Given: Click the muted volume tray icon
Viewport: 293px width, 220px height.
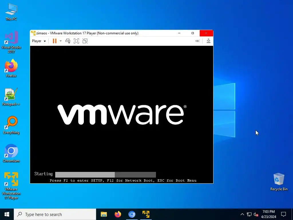Looking at the screenshot, I should (x=256, y=214).
